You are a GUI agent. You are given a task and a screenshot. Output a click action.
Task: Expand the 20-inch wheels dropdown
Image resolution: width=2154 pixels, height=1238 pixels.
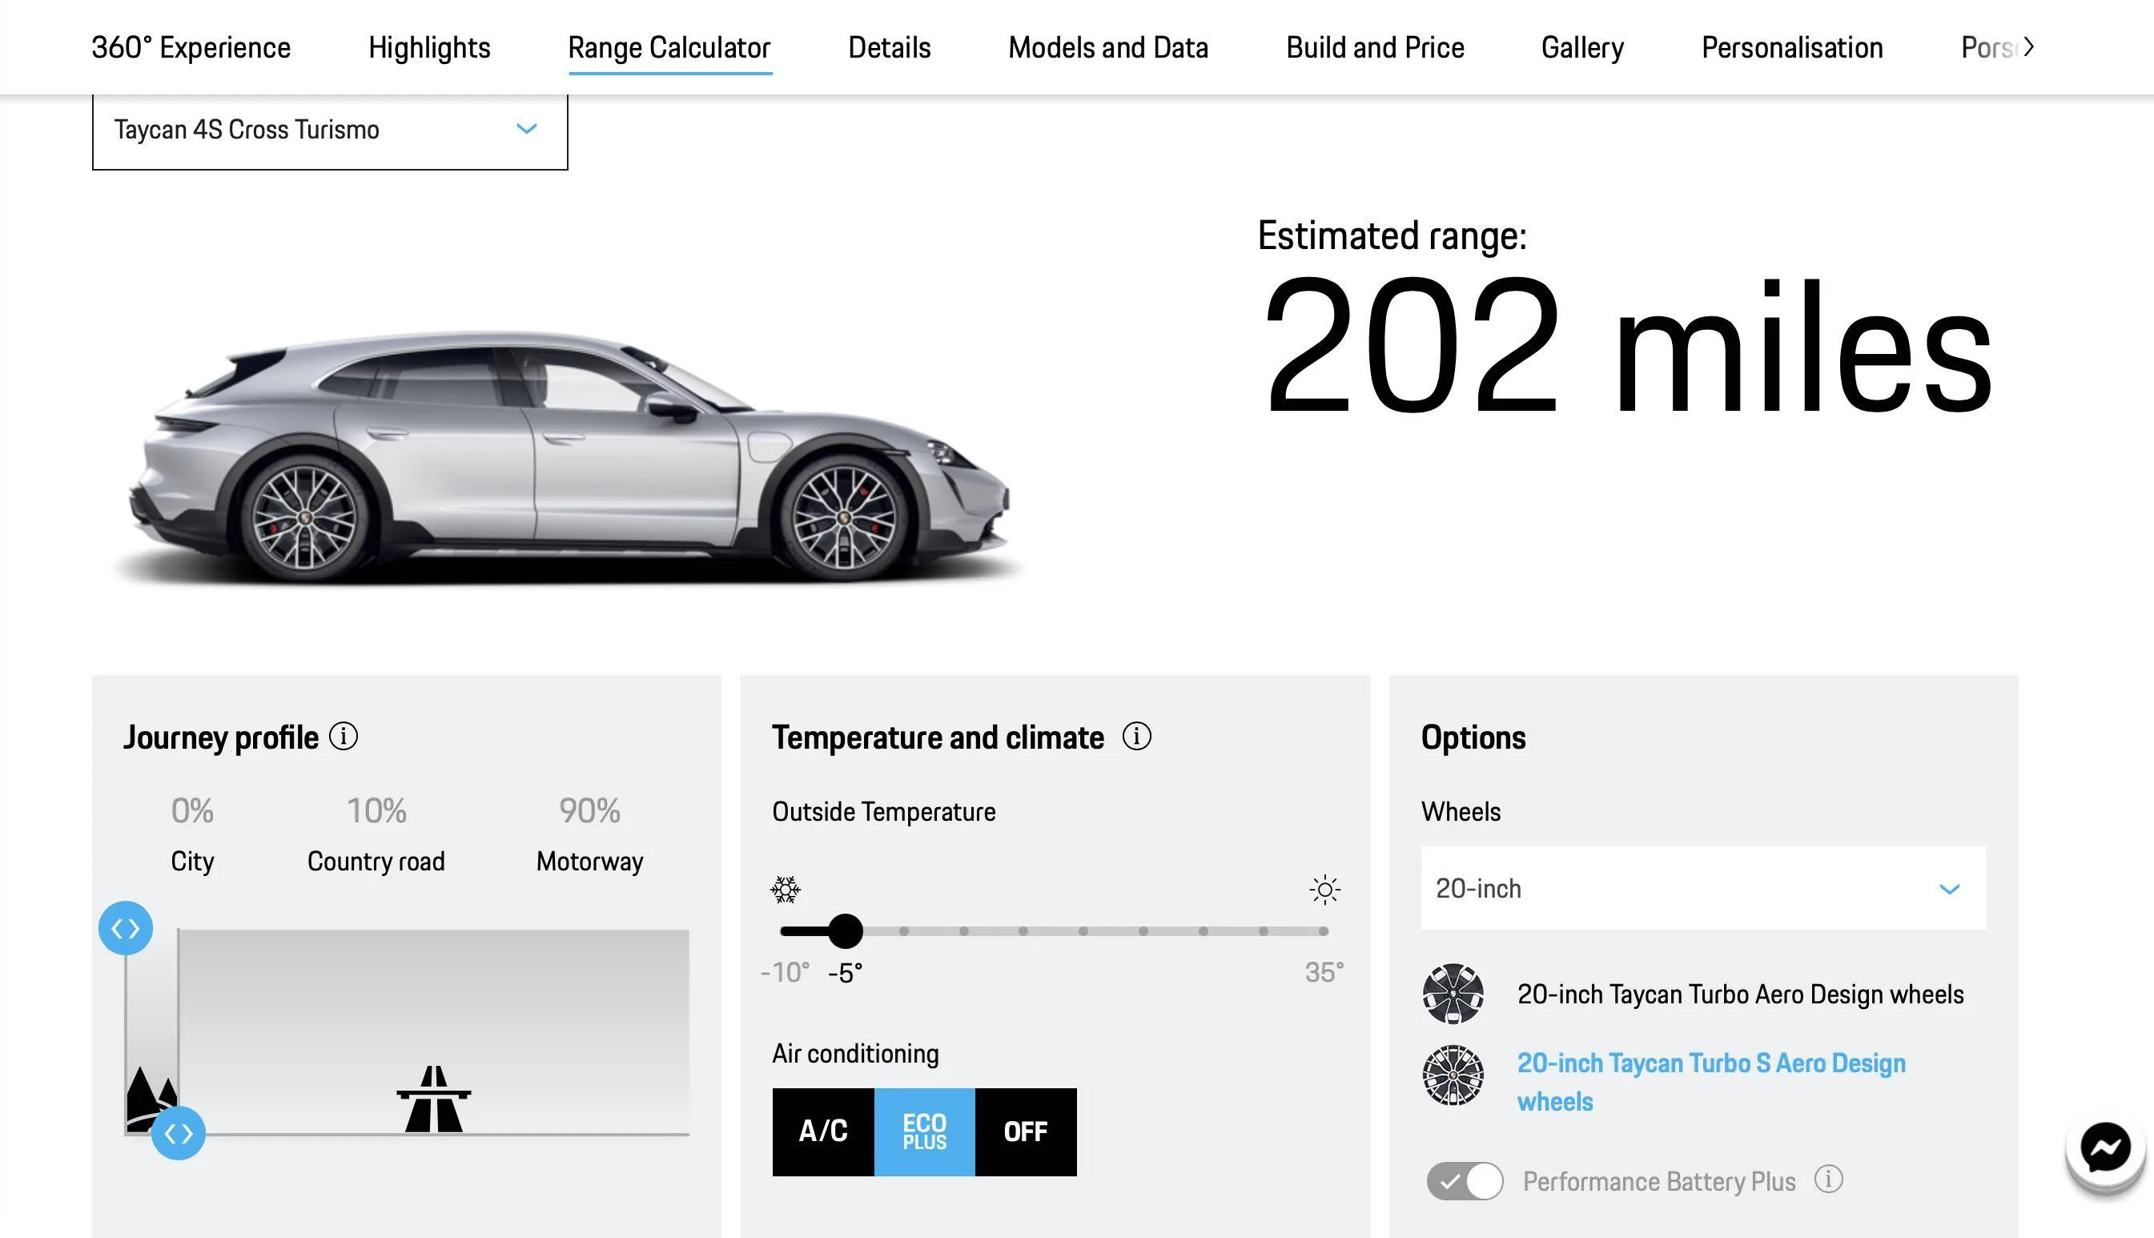point(1703,889)
